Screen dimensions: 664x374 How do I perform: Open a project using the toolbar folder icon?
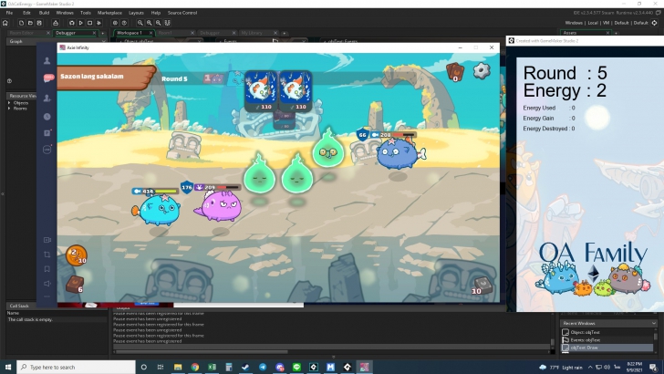coord(30,23)
